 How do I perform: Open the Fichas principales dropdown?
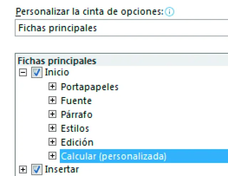121,28
